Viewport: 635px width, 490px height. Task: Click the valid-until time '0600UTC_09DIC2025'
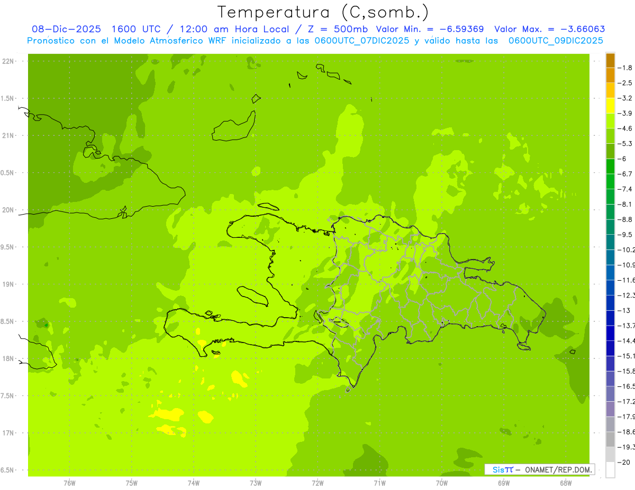[556, 41]
